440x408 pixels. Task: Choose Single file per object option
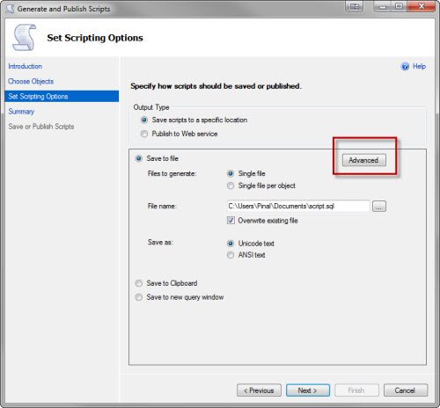231,186
